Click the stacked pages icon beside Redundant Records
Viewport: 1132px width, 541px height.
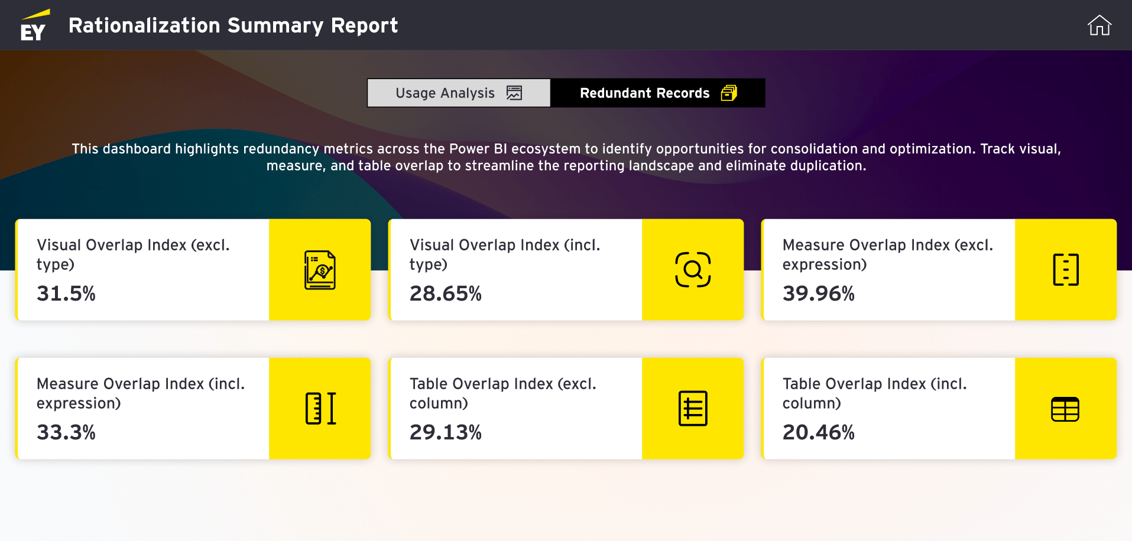(x=729, y=93)
